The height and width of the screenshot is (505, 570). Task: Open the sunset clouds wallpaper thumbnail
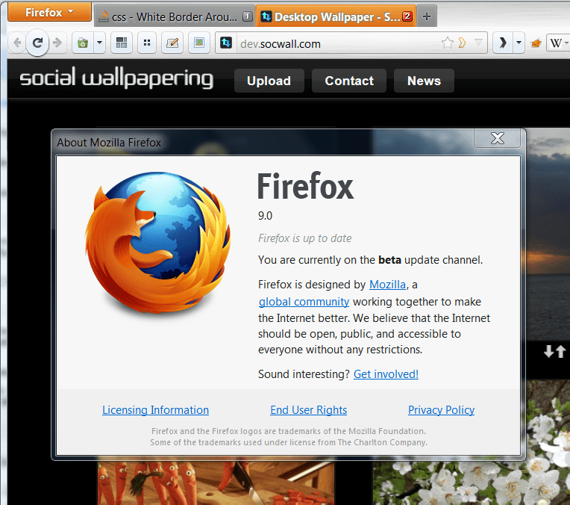click(x=548, y=235)
